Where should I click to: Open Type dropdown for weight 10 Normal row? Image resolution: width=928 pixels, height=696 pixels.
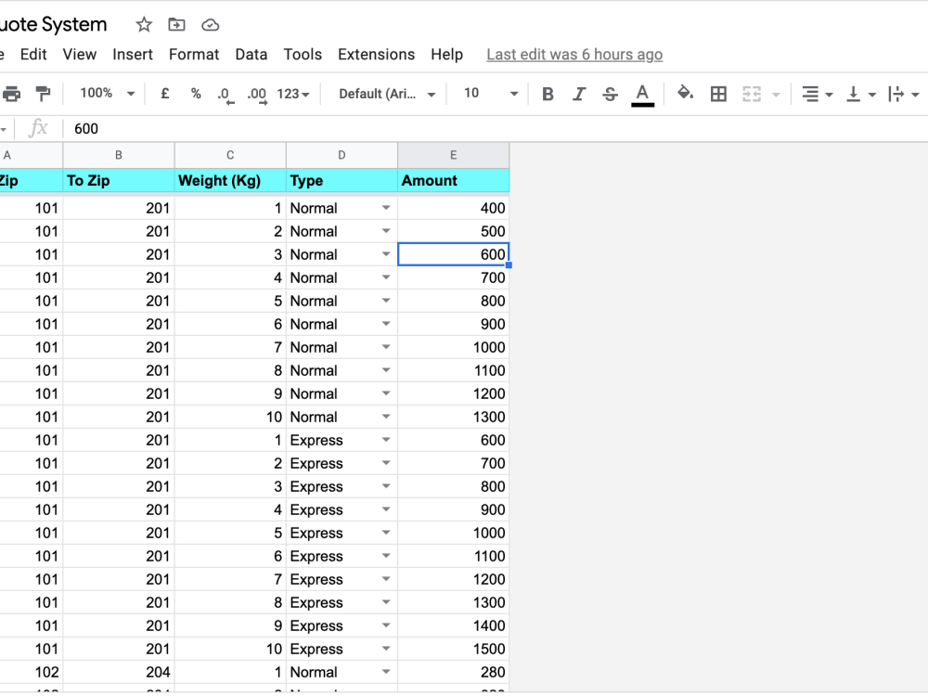pyautogui.click(x=386, y=417)
